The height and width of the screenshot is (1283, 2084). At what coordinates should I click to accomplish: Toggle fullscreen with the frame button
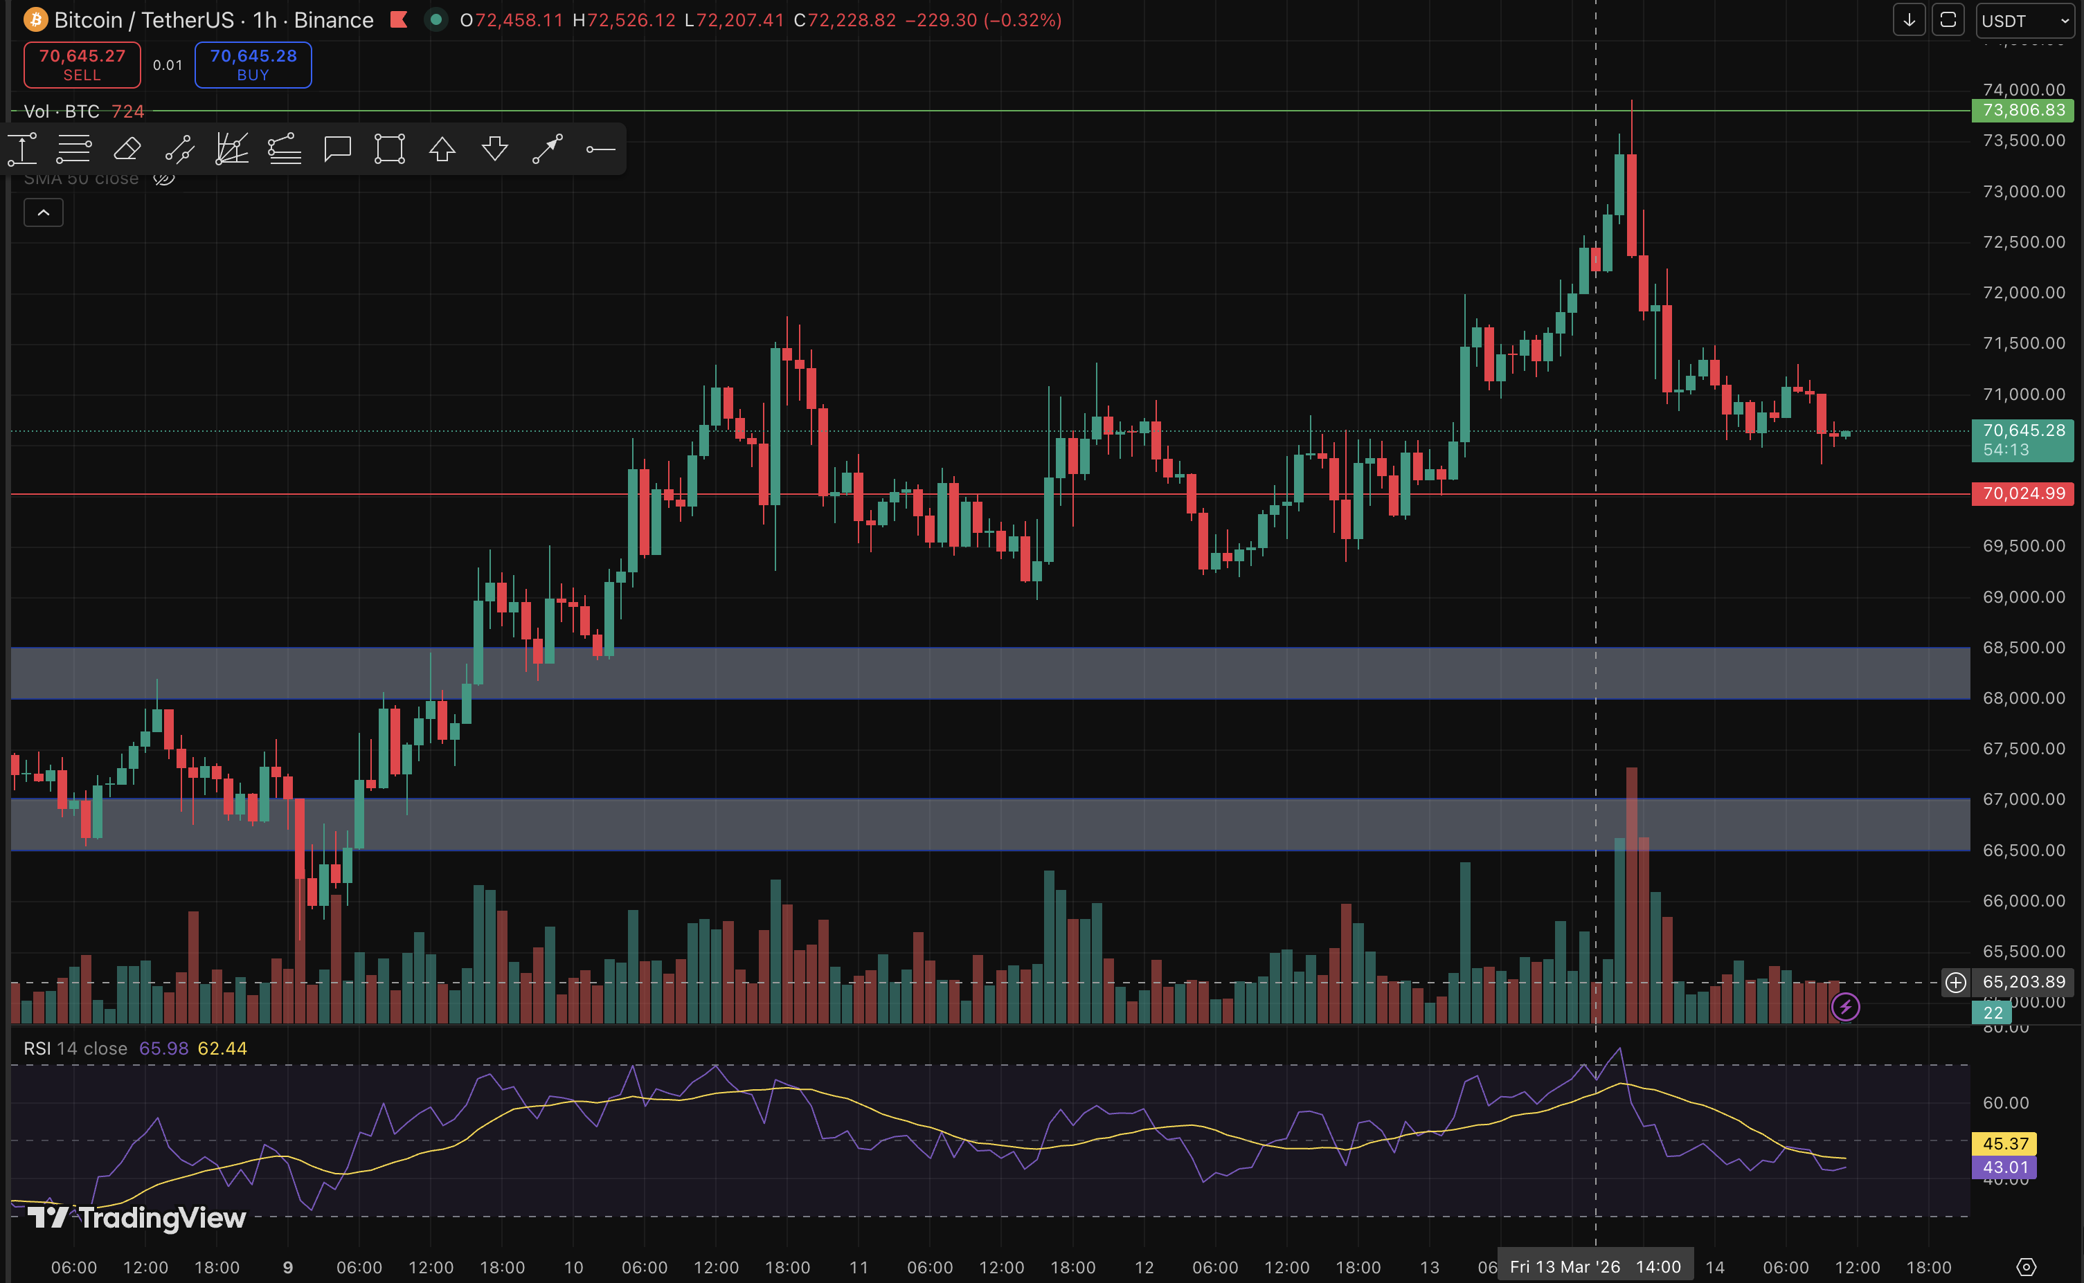click(1948, 19)
